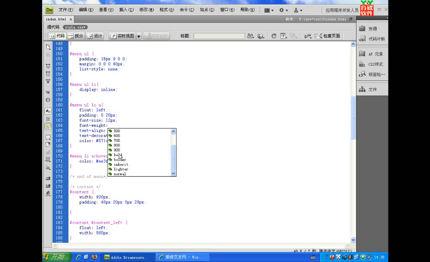Open the layout dropdown in menu bar
Image resolution: width=430 pixels, height=262 pixels.
[269, 10]
